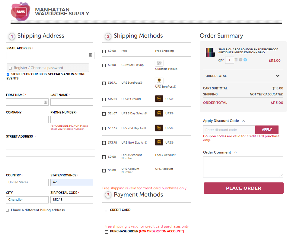This screenshot has height=239, width=293.
Task: Click the contact autofill icon in First Name
Action: tap(45, 102)
